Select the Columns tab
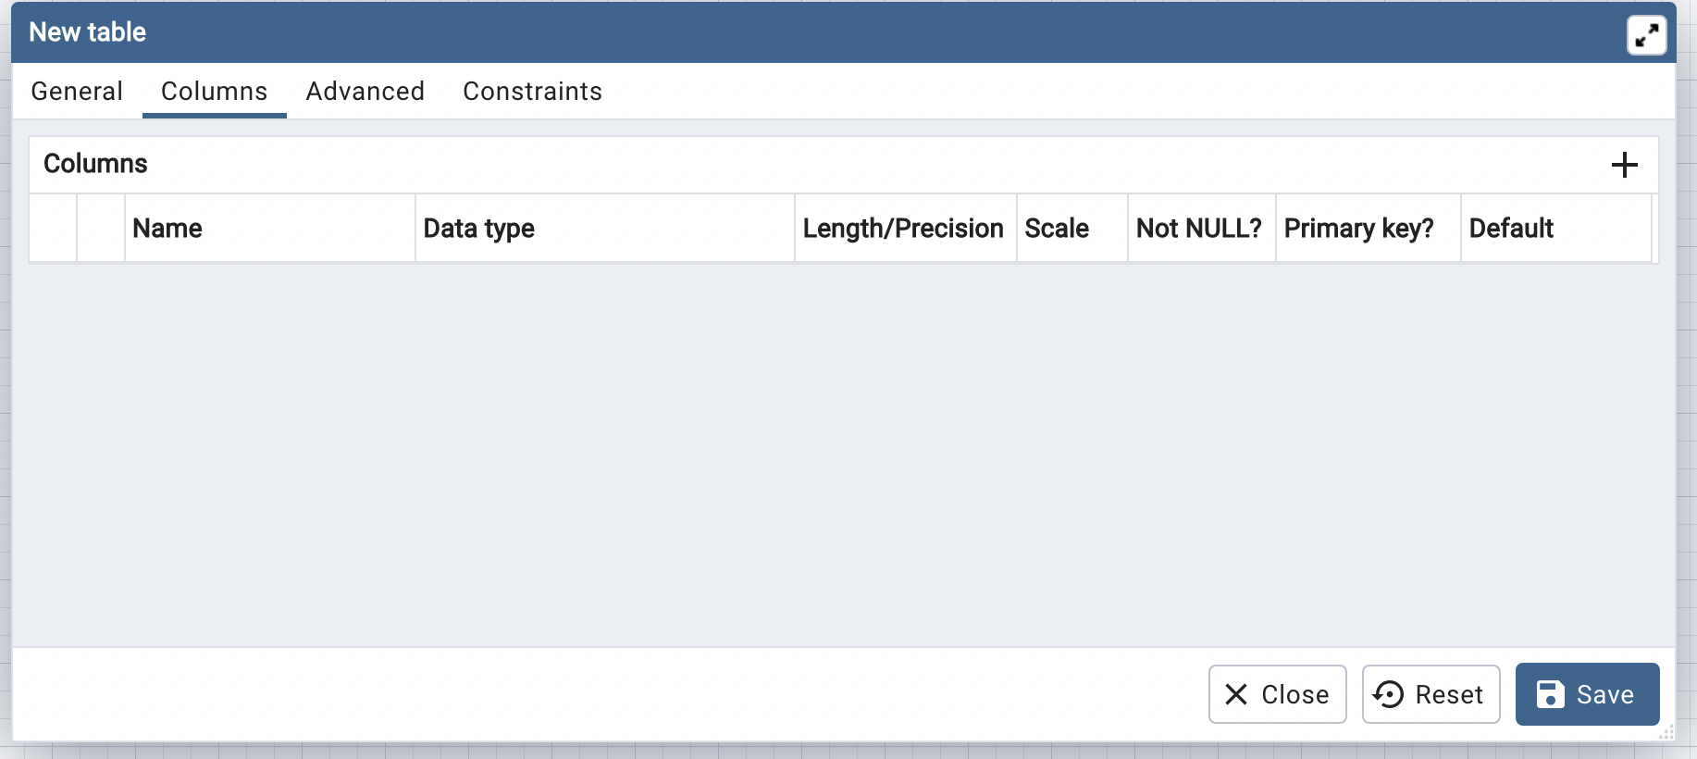 pos(214,92)
